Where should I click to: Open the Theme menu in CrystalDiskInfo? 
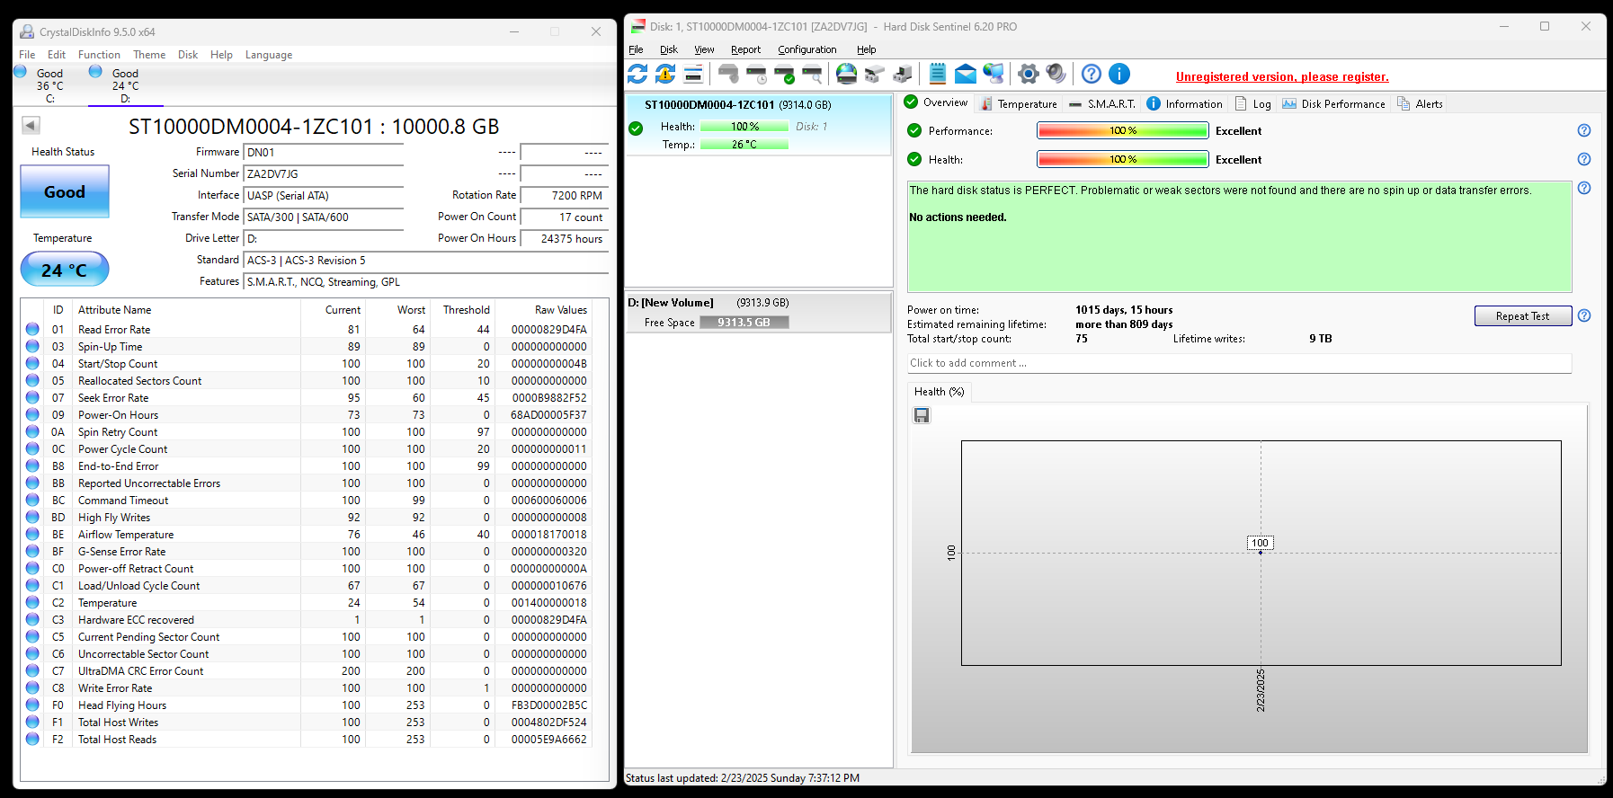click(x=149, y=55)
